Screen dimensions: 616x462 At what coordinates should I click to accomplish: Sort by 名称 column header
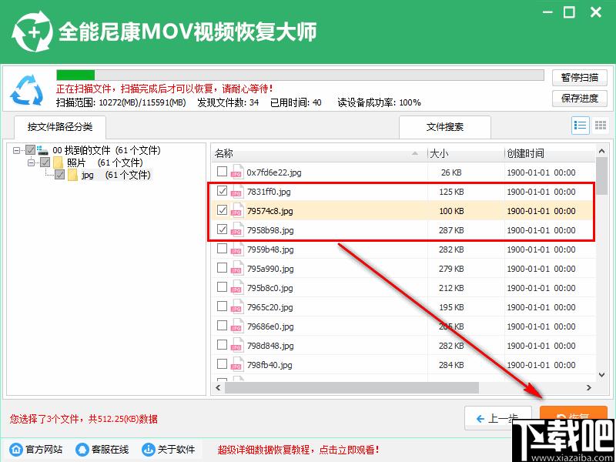[x=319, y=153]
